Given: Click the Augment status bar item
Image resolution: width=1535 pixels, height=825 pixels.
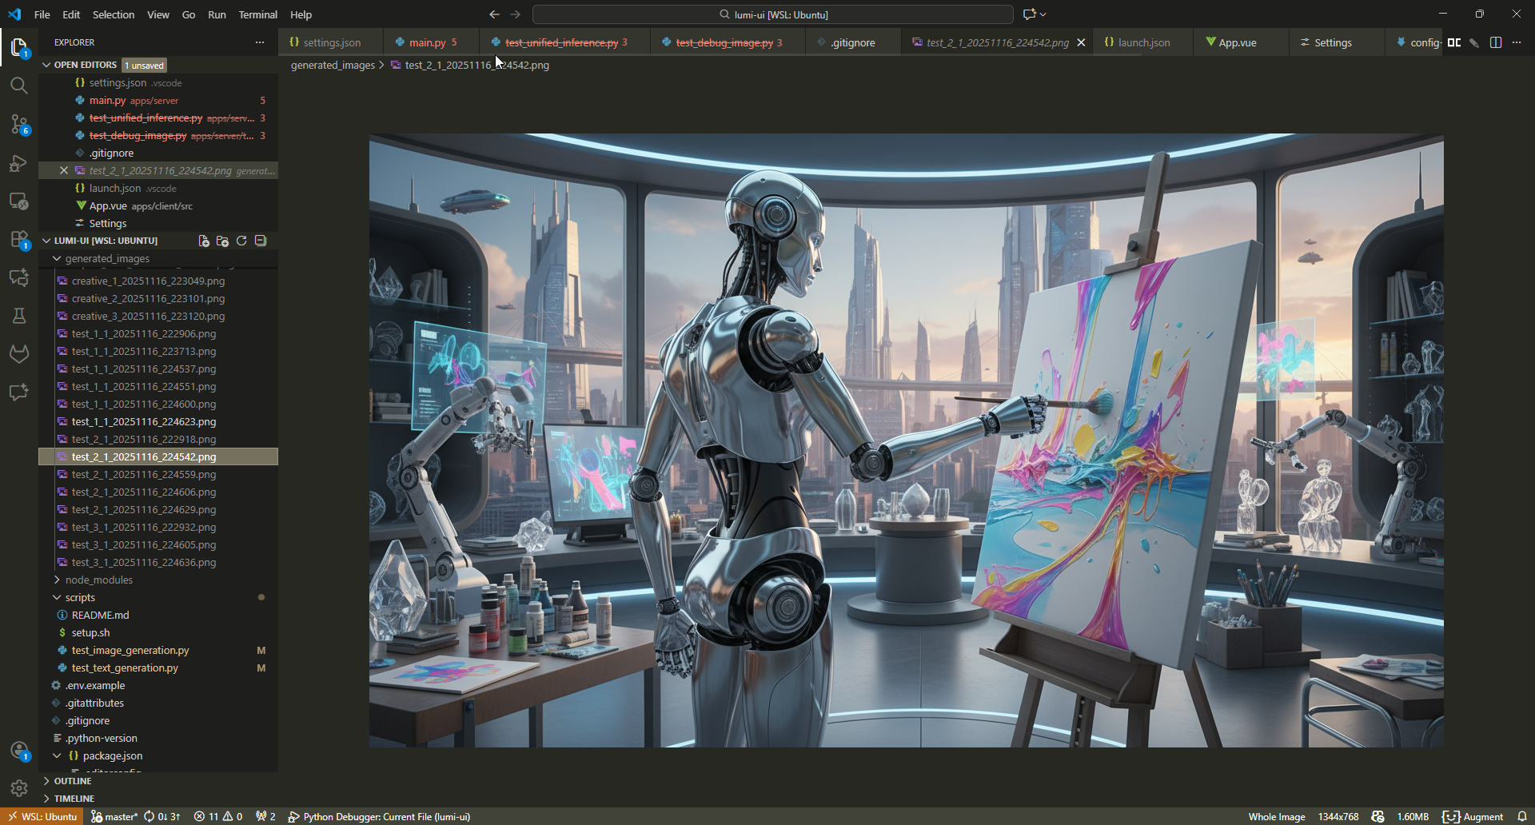Looking at the screenshot, I should [1473, 816].
